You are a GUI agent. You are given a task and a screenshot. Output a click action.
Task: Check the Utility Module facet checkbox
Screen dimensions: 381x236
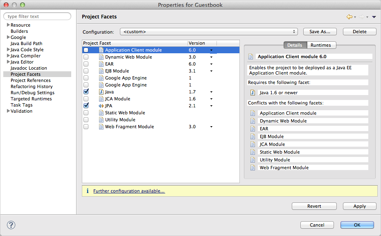(x=86, y=120)
